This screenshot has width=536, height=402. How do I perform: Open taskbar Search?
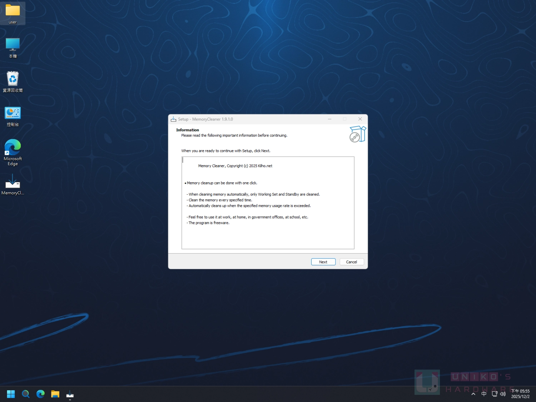click(x=26, y=394)
